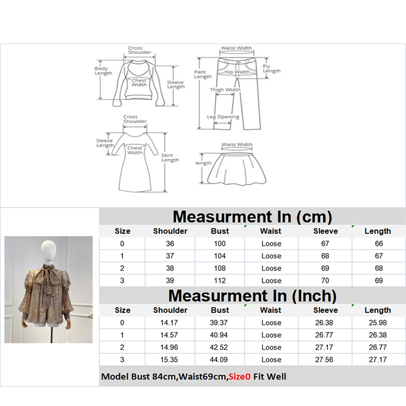Select sleeve value 26.38 in inch size 0 row
Screen dimensions: 406x406
click(324, 322)
